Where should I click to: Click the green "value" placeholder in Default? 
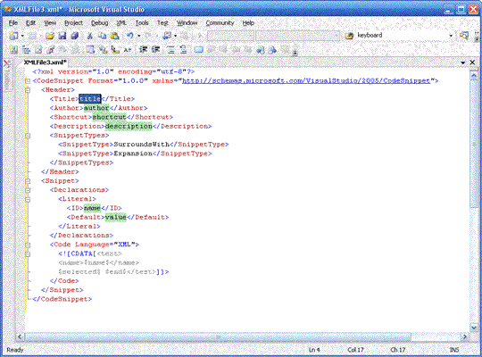[x=115, y=217]
